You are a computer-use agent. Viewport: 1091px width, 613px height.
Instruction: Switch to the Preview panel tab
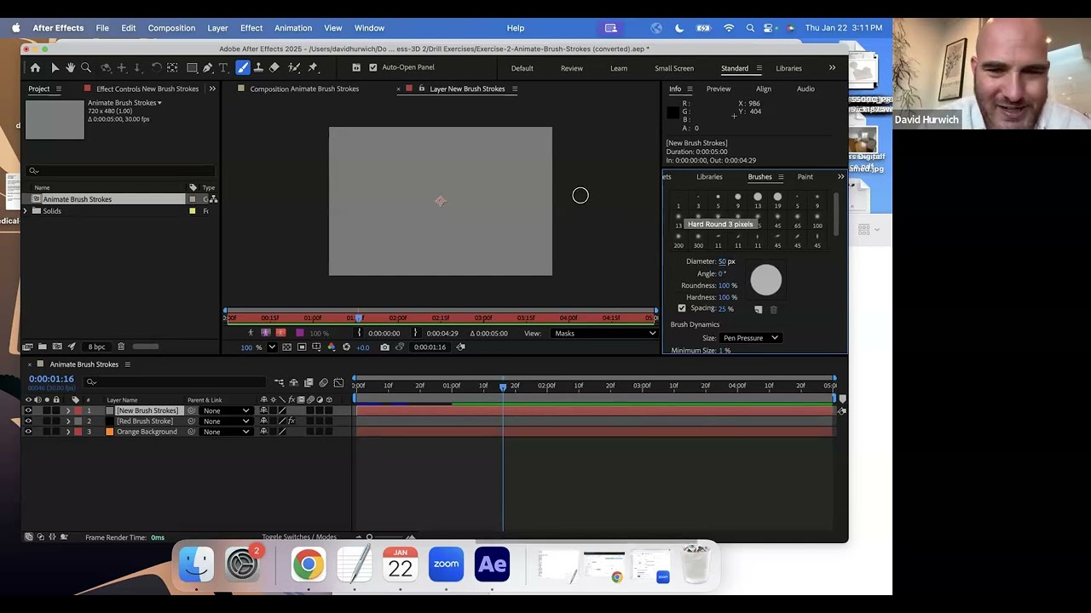pos(719,89)
